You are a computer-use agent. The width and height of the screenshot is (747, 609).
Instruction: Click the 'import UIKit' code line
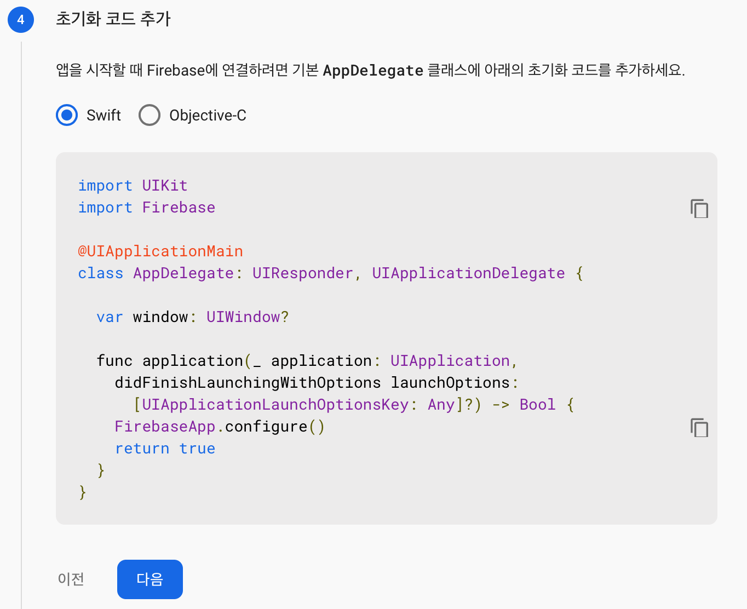pos(133,186)
